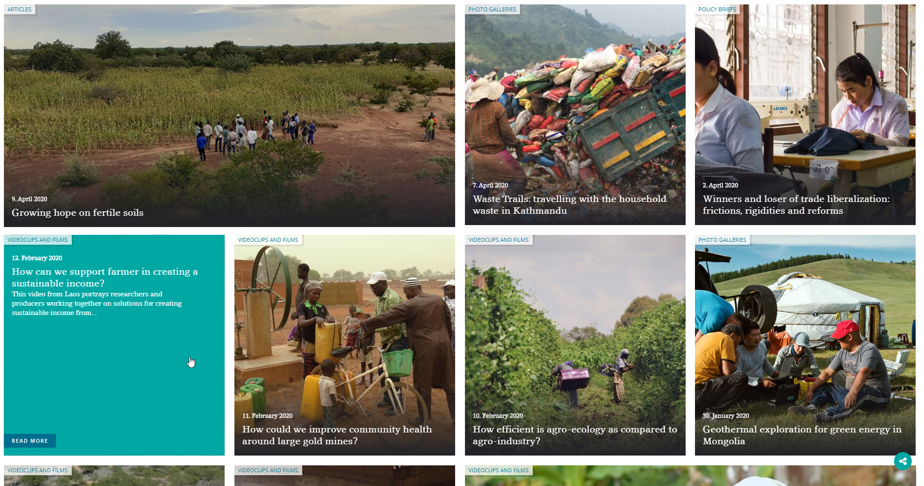924x486 pixels.
Task: Click PHOTO GALLERIES tag on Mongolia card
Action: [722, 240]
